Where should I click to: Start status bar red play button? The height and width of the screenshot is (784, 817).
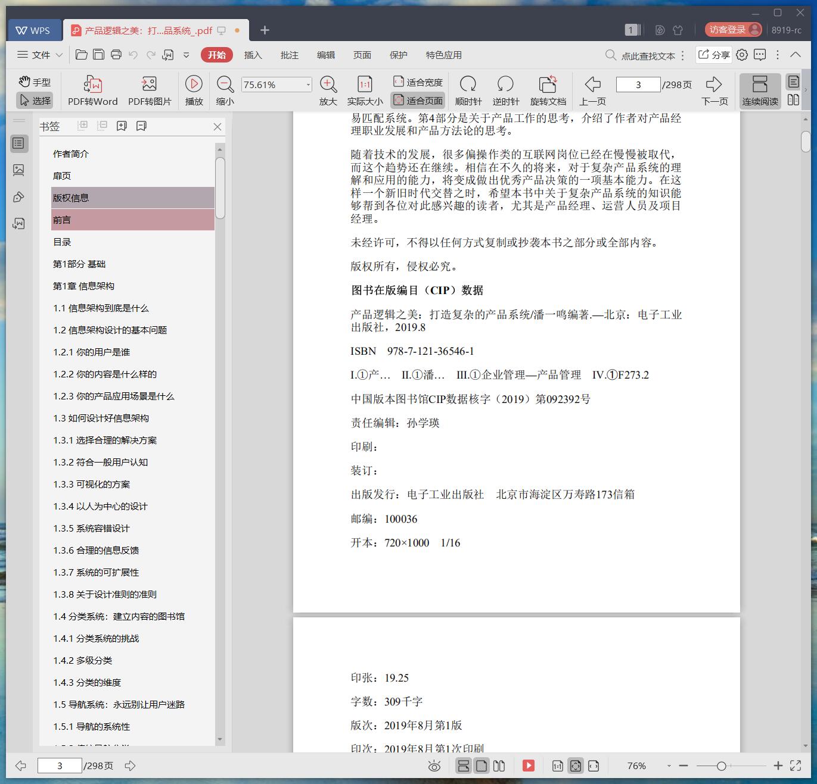pos(529,766)
